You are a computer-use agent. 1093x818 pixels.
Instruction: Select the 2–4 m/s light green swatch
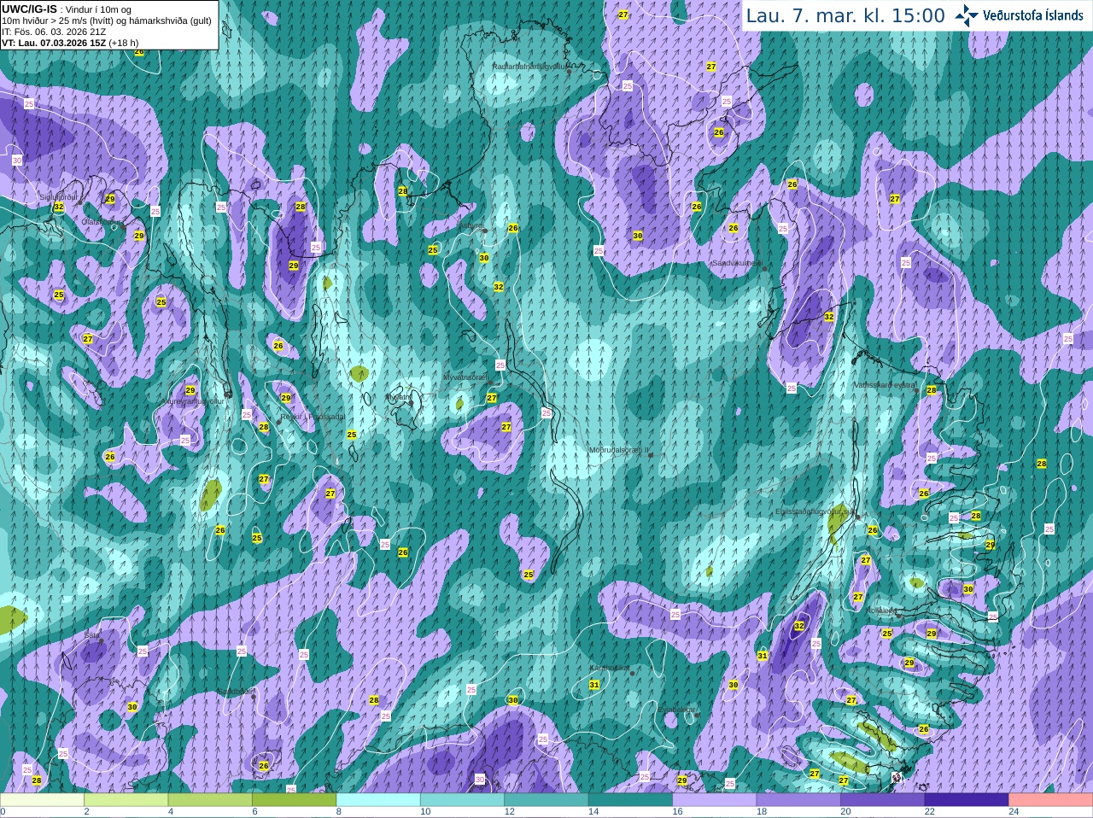coord(126,800)
